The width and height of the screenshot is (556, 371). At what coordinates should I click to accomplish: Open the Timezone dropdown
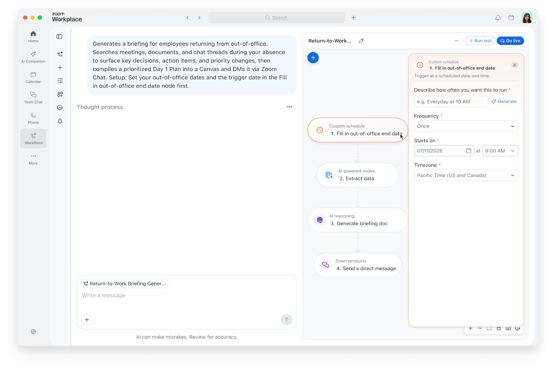[466, 175]
